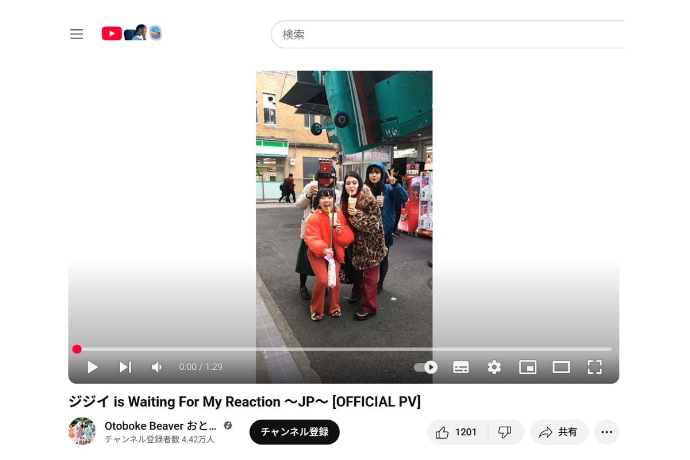Image resolution: width=690 pixels, height=460 pixels.
Task: Dislike the video
Action: tap(505, 432)
